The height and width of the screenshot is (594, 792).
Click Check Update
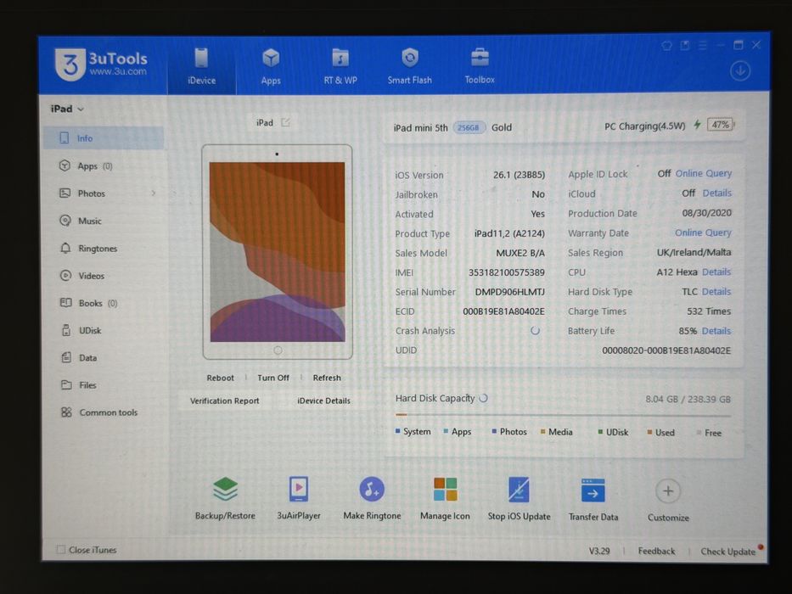coord(727,552)
